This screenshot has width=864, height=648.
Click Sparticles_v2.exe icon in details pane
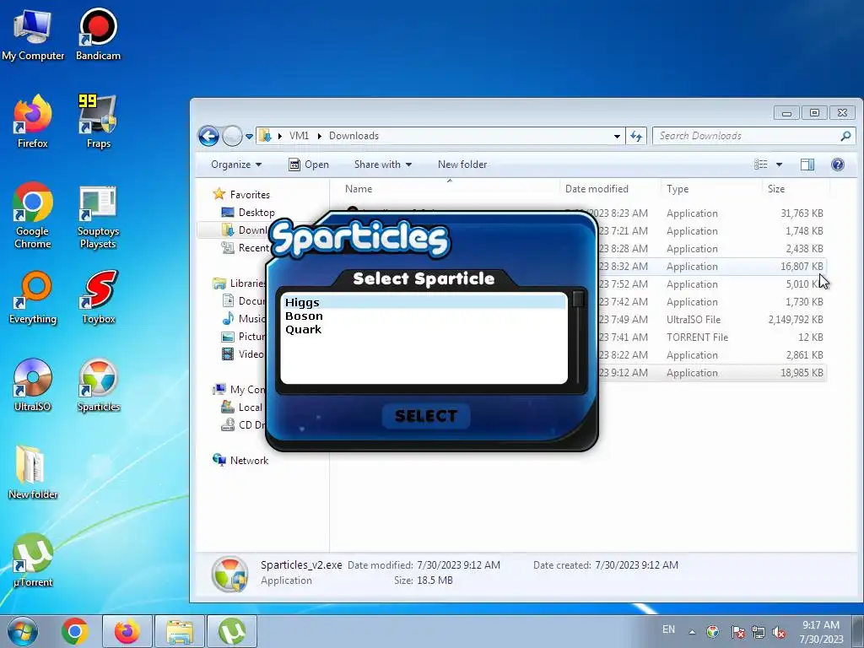[229, 574]
